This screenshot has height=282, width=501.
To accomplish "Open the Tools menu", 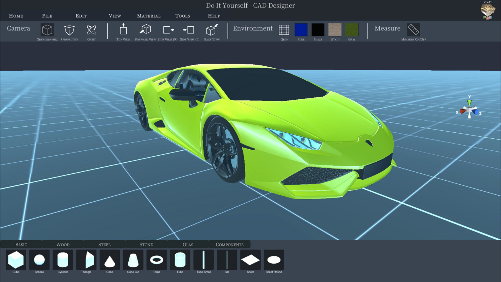I will [183, 16].
